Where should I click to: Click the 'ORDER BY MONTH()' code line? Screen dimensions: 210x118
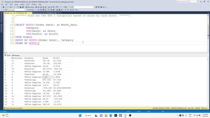[27, 43]
